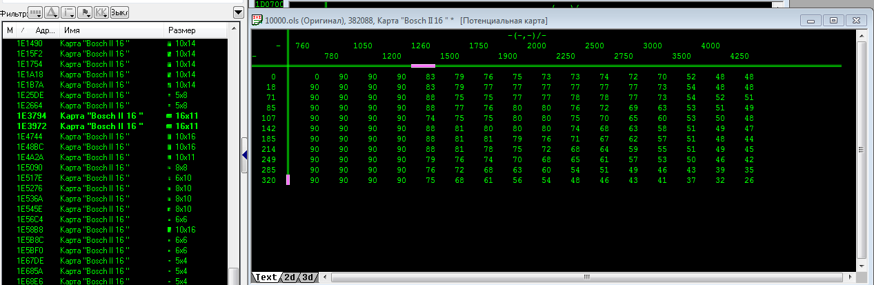
Task: Click the triangle icon filter button
Action: coord(52,13)
